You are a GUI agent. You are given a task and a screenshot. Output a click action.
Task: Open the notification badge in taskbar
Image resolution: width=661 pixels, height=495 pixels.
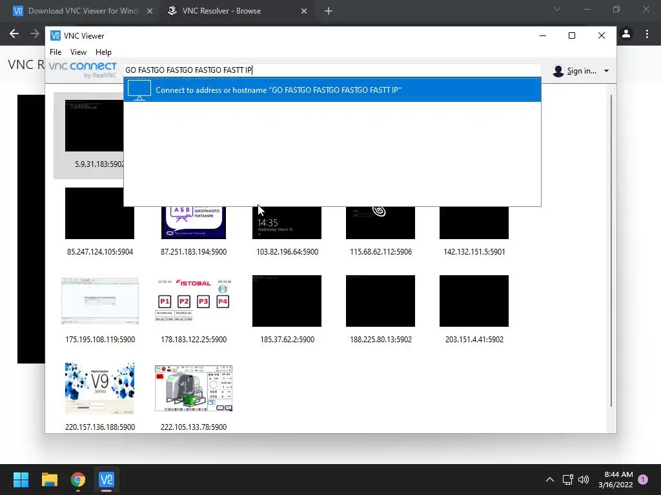[643, 480]
